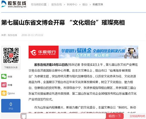Focus the comment input field
The height and width of the screenshot is (119, 146).
(x=66, y=116)
